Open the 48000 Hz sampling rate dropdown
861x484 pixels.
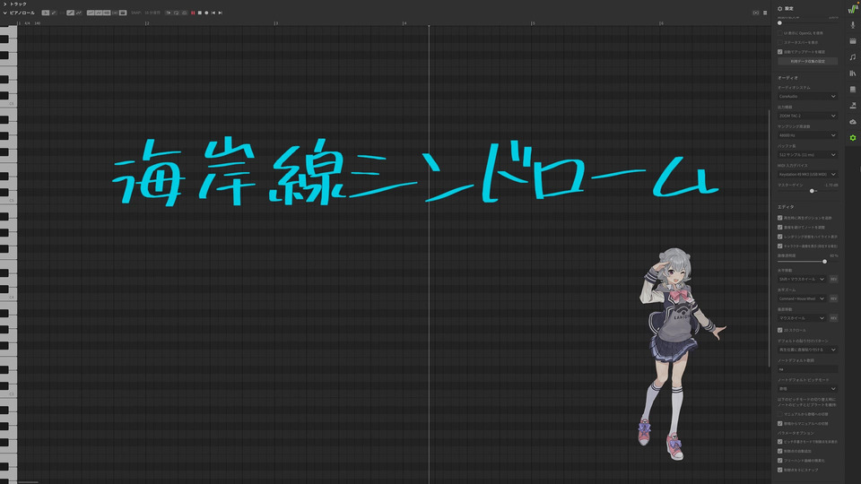tap(807, 135)
